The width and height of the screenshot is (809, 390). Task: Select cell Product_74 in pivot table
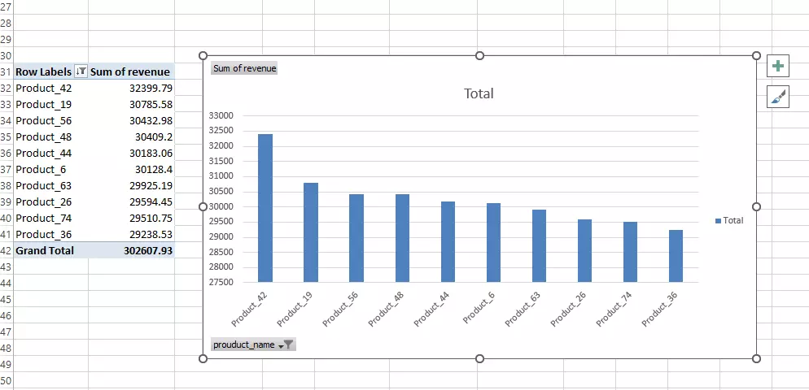coord(51,218)
